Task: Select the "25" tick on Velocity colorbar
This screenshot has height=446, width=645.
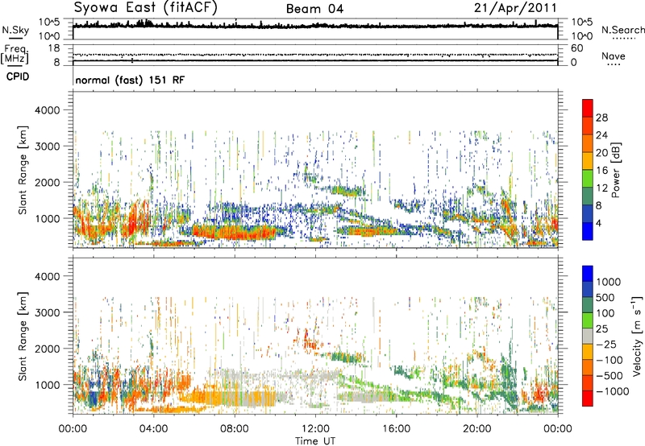Action: click(601, 328)
